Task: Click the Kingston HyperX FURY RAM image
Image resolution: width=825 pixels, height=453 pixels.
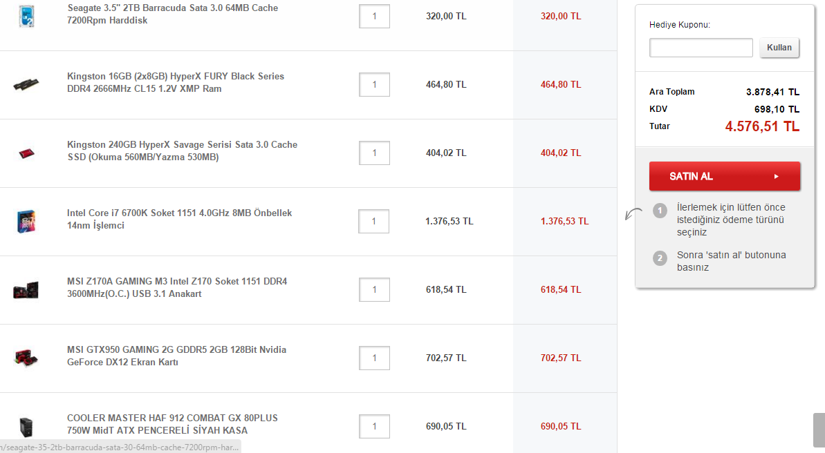Action: pos(26,84)
